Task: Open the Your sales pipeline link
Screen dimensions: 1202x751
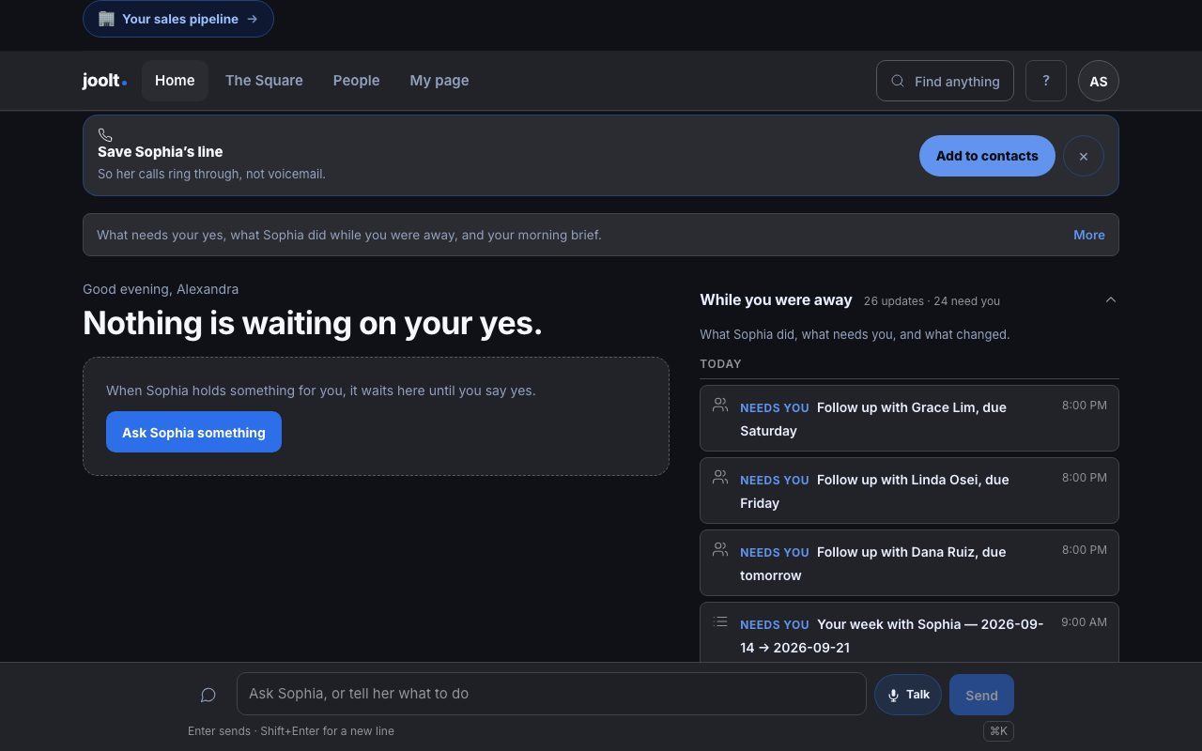Action: 178,19
